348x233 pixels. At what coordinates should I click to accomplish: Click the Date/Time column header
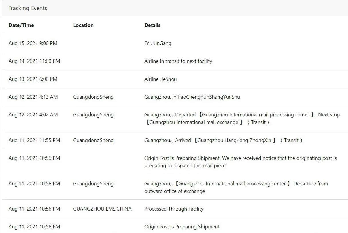[x=21, y=25]
